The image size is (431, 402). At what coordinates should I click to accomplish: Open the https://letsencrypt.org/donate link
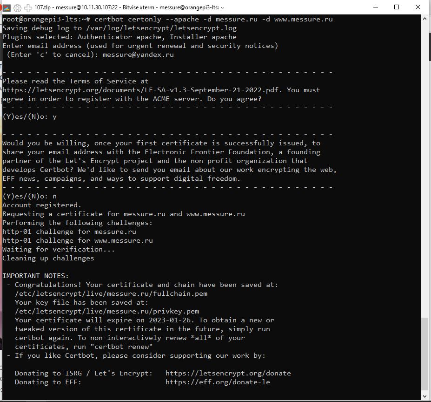pos(228,374)
